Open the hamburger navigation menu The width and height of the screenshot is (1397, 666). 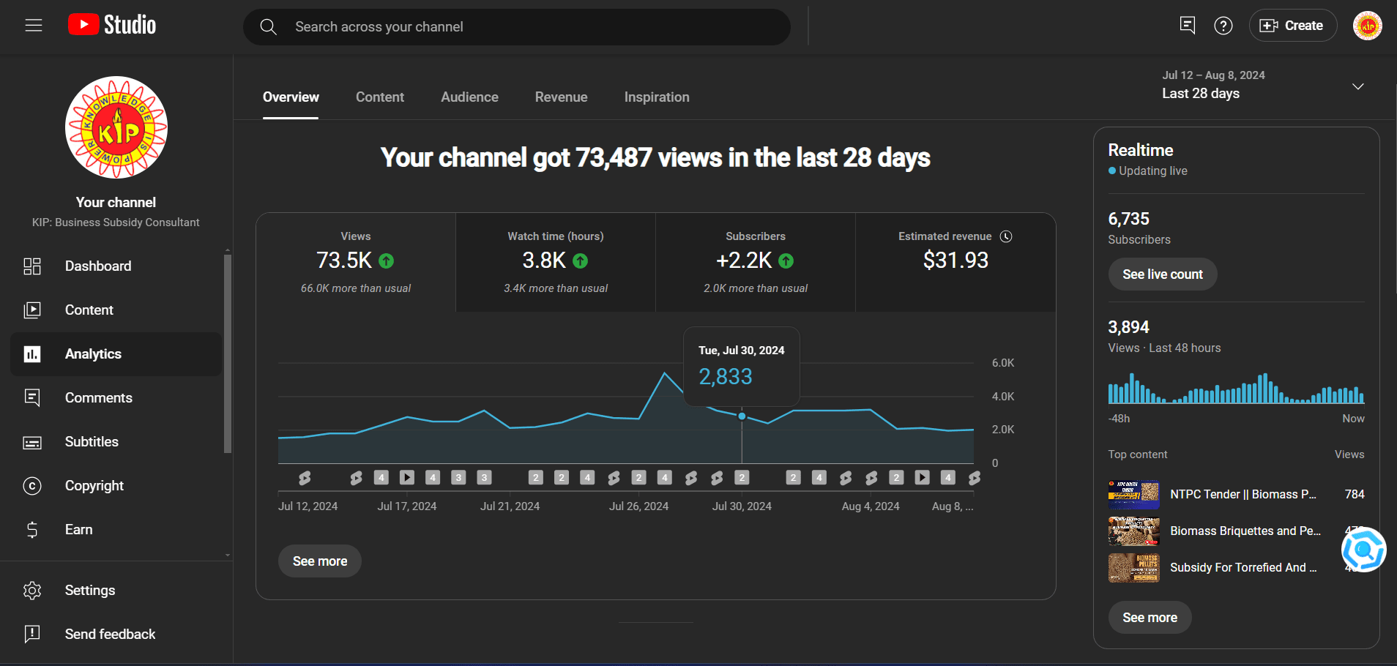tap(34, 26)
